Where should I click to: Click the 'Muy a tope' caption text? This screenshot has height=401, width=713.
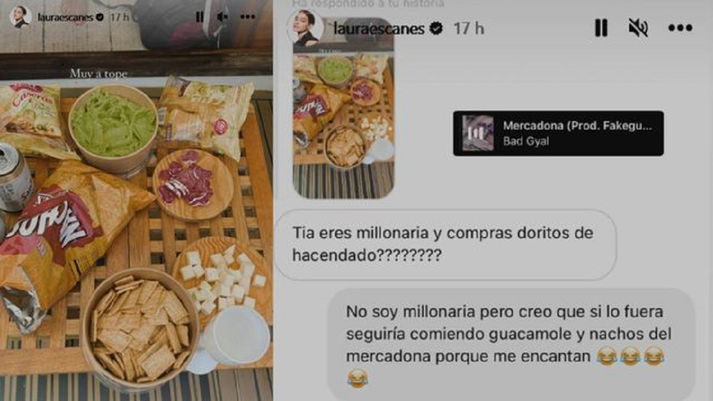[x=99, y=74]
